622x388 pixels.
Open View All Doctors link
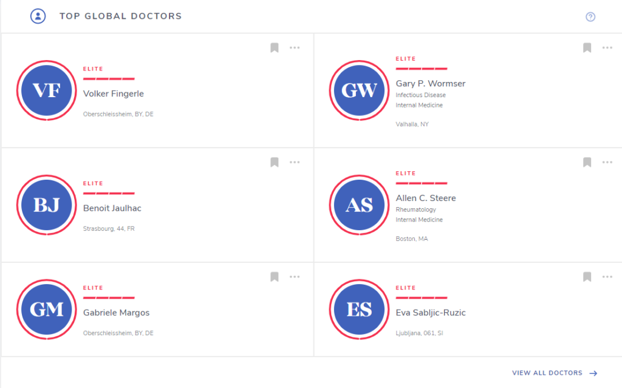coord(555,373)
